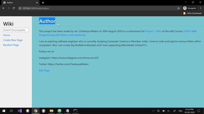Screen dimensions: 204x114
Task: Reload the Author page
Action: pyautogui.click(x=14, y=8)
